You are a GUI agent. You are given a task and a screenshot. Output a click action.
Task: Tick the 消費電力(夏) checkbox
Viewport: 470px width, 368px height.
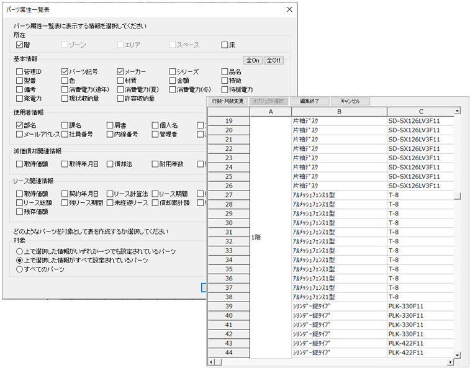[x=120, y=89]
